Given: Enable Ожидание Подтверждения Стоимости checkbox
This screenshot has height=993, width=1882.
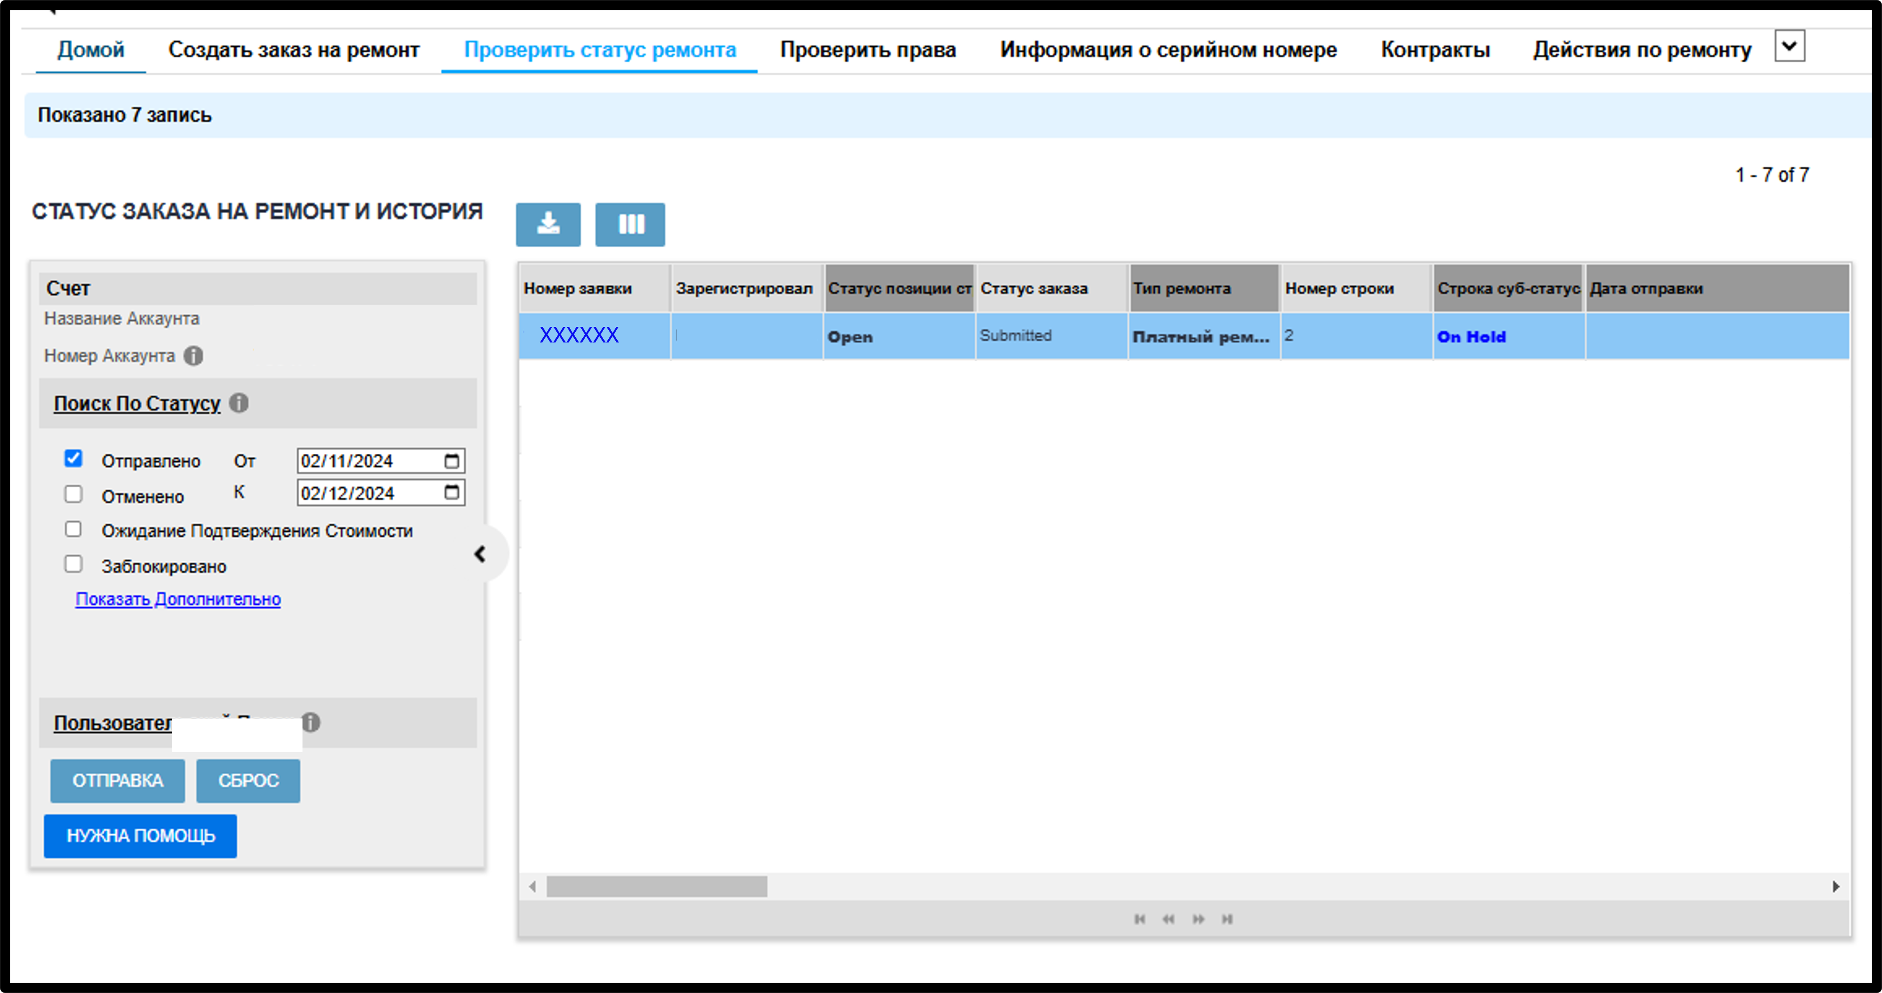Looking at the screenshot, I should 73,529.
